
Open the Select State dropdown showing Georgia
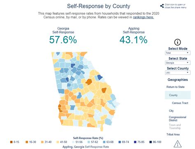coord(178,63)
